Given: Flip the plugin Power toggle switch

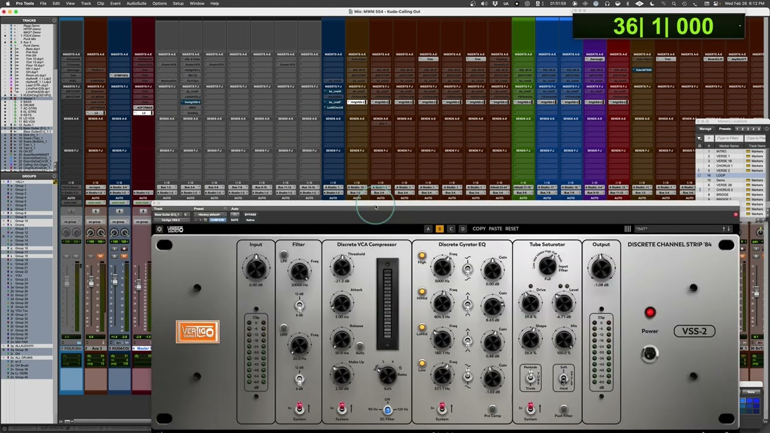Looking at the screenshot, I should pos(649,354).
